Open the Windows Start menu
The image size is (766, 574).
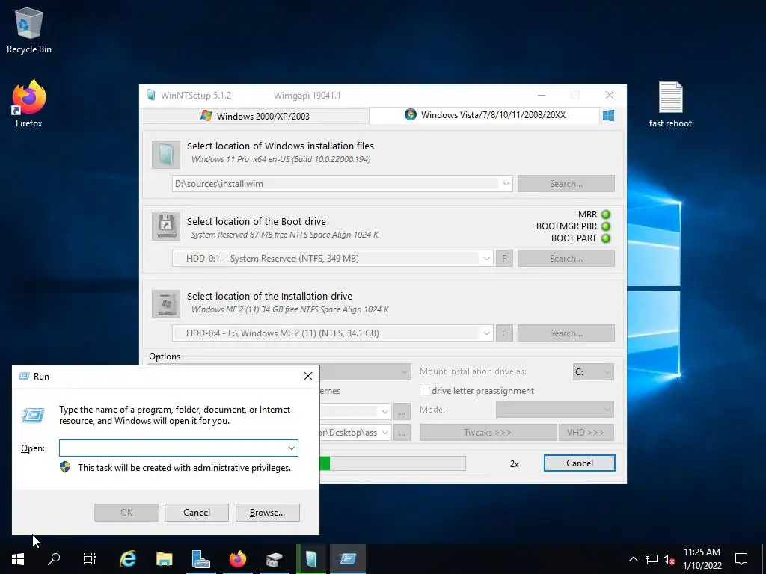(18, 559)
